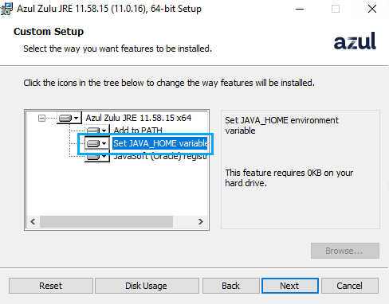Viewport: 389px width, 304px height.
Task: Click the Next button
Action: (x=290, y=286)
